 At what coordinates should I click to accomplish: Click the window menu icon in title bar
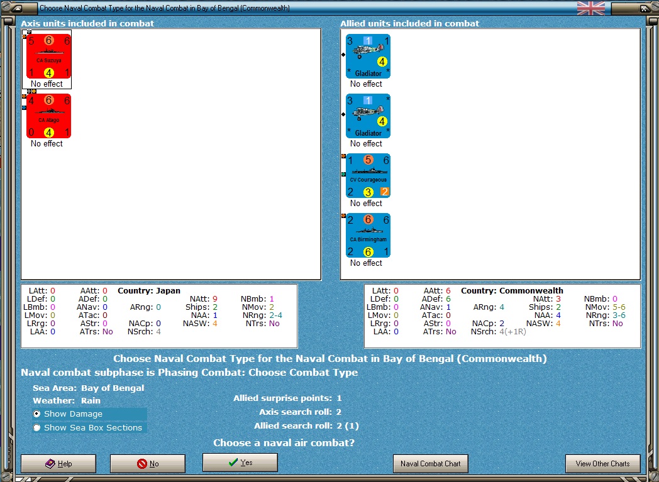tap(16, 8)
